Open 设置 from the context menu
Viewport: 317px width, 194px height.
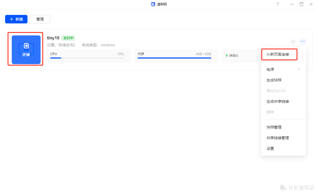click(x=284, y=149)
